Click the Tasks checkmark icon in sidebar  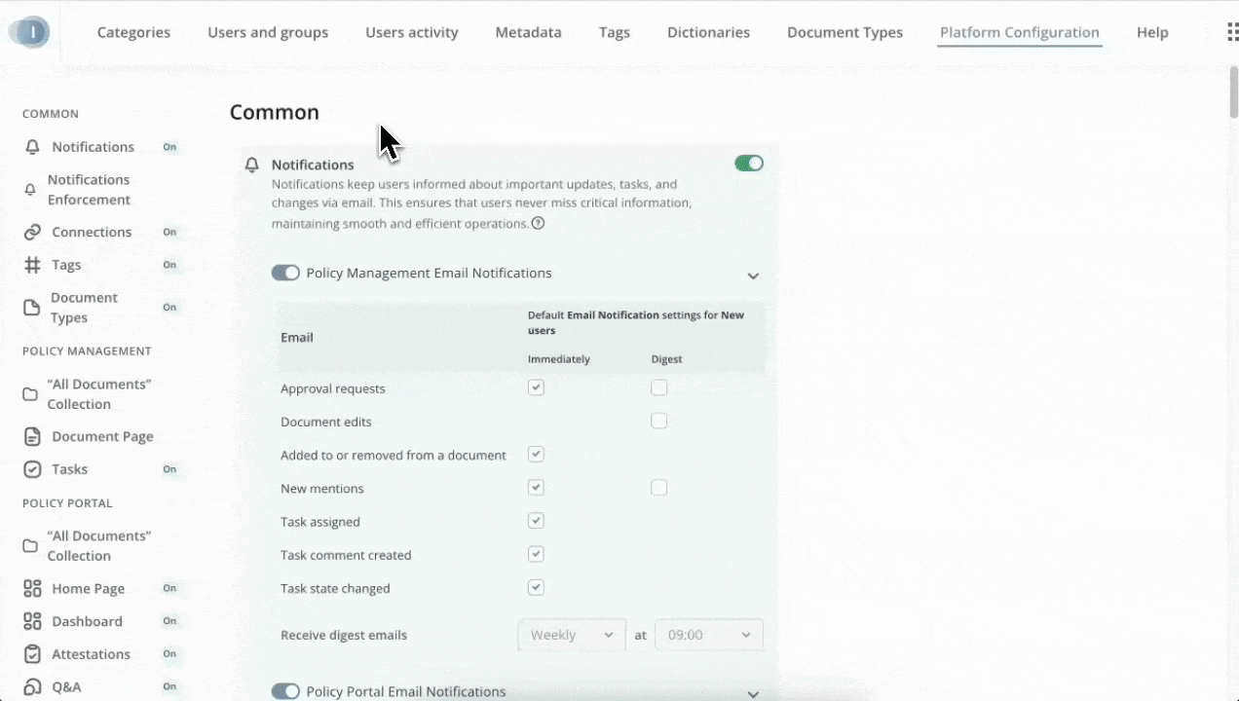tap(33, 469)
